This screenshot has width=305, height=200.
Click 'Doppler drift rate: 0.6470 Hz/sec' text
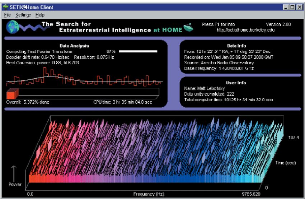tap(38, 57)
